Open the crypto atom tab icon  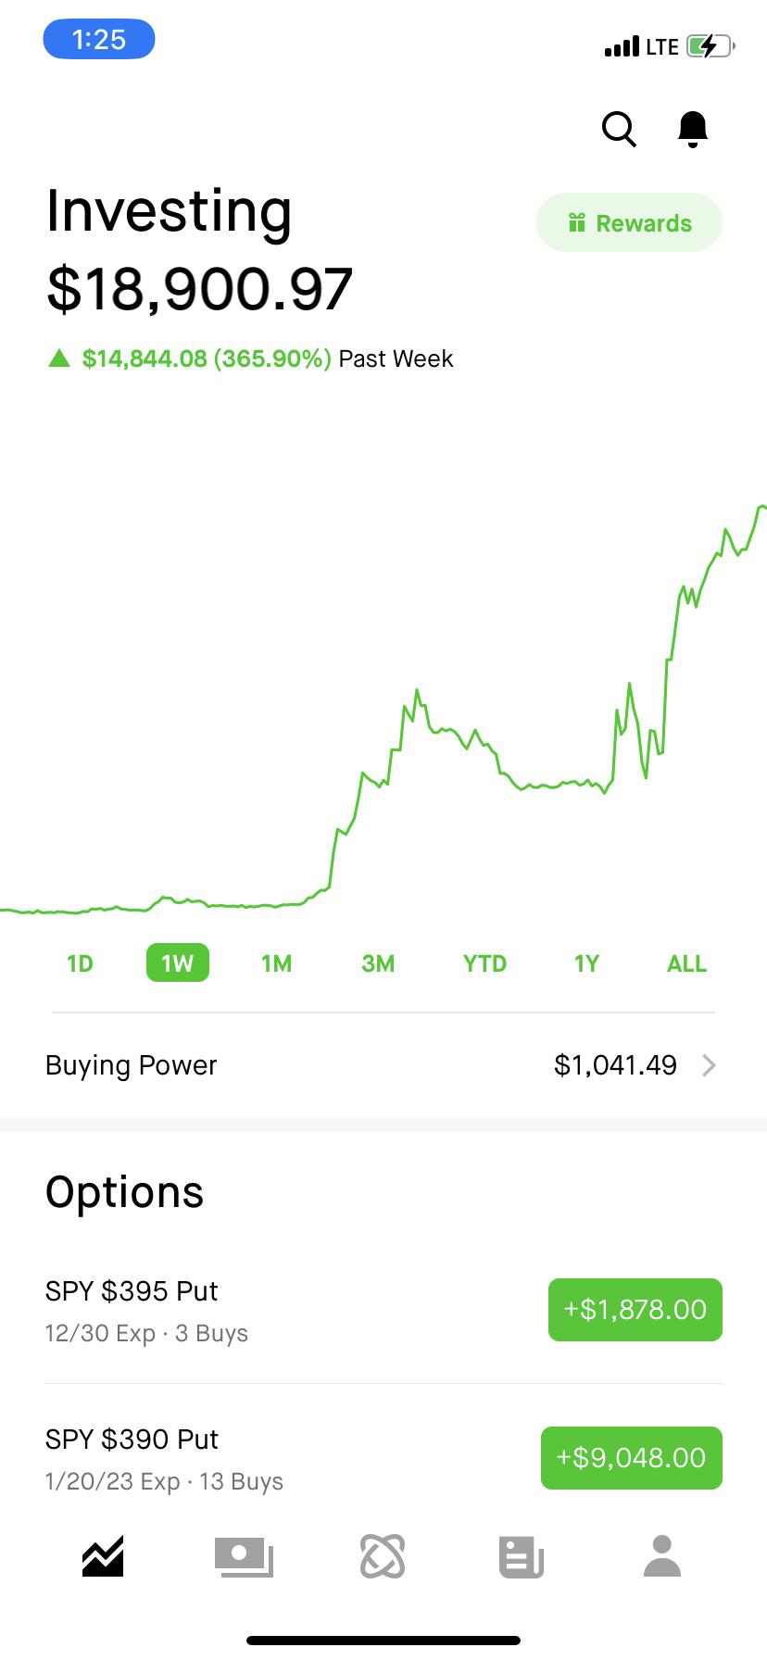[383, 1556]
